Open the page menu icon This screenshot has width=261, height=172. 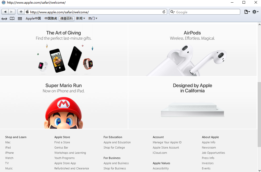247,12
